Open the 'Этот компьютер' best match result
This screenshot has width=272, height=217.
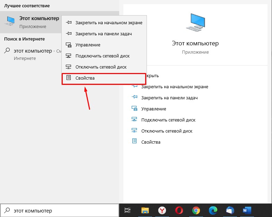[31, 22]
